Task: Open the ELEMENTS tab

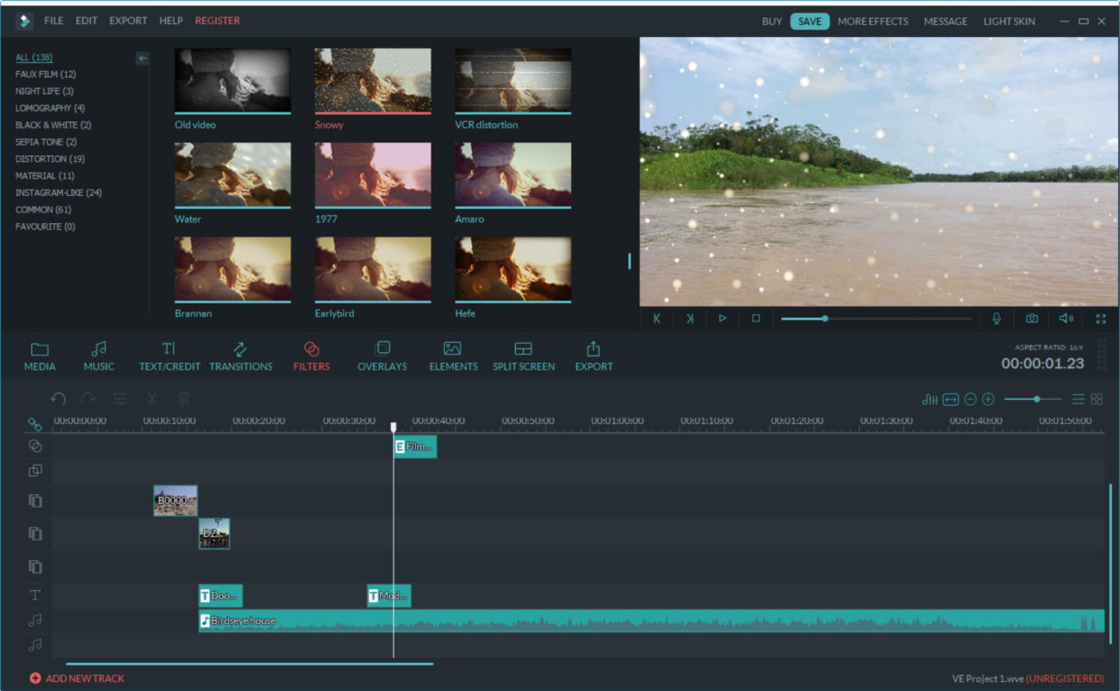Action: click(453, 357)
